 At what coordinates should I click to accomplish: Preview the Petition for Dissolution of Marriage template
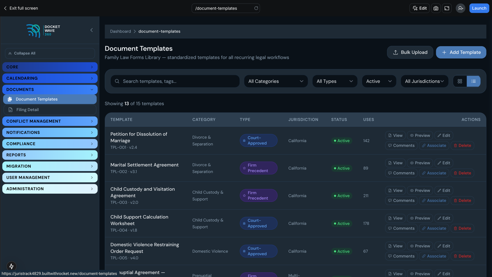coord(420,135)
